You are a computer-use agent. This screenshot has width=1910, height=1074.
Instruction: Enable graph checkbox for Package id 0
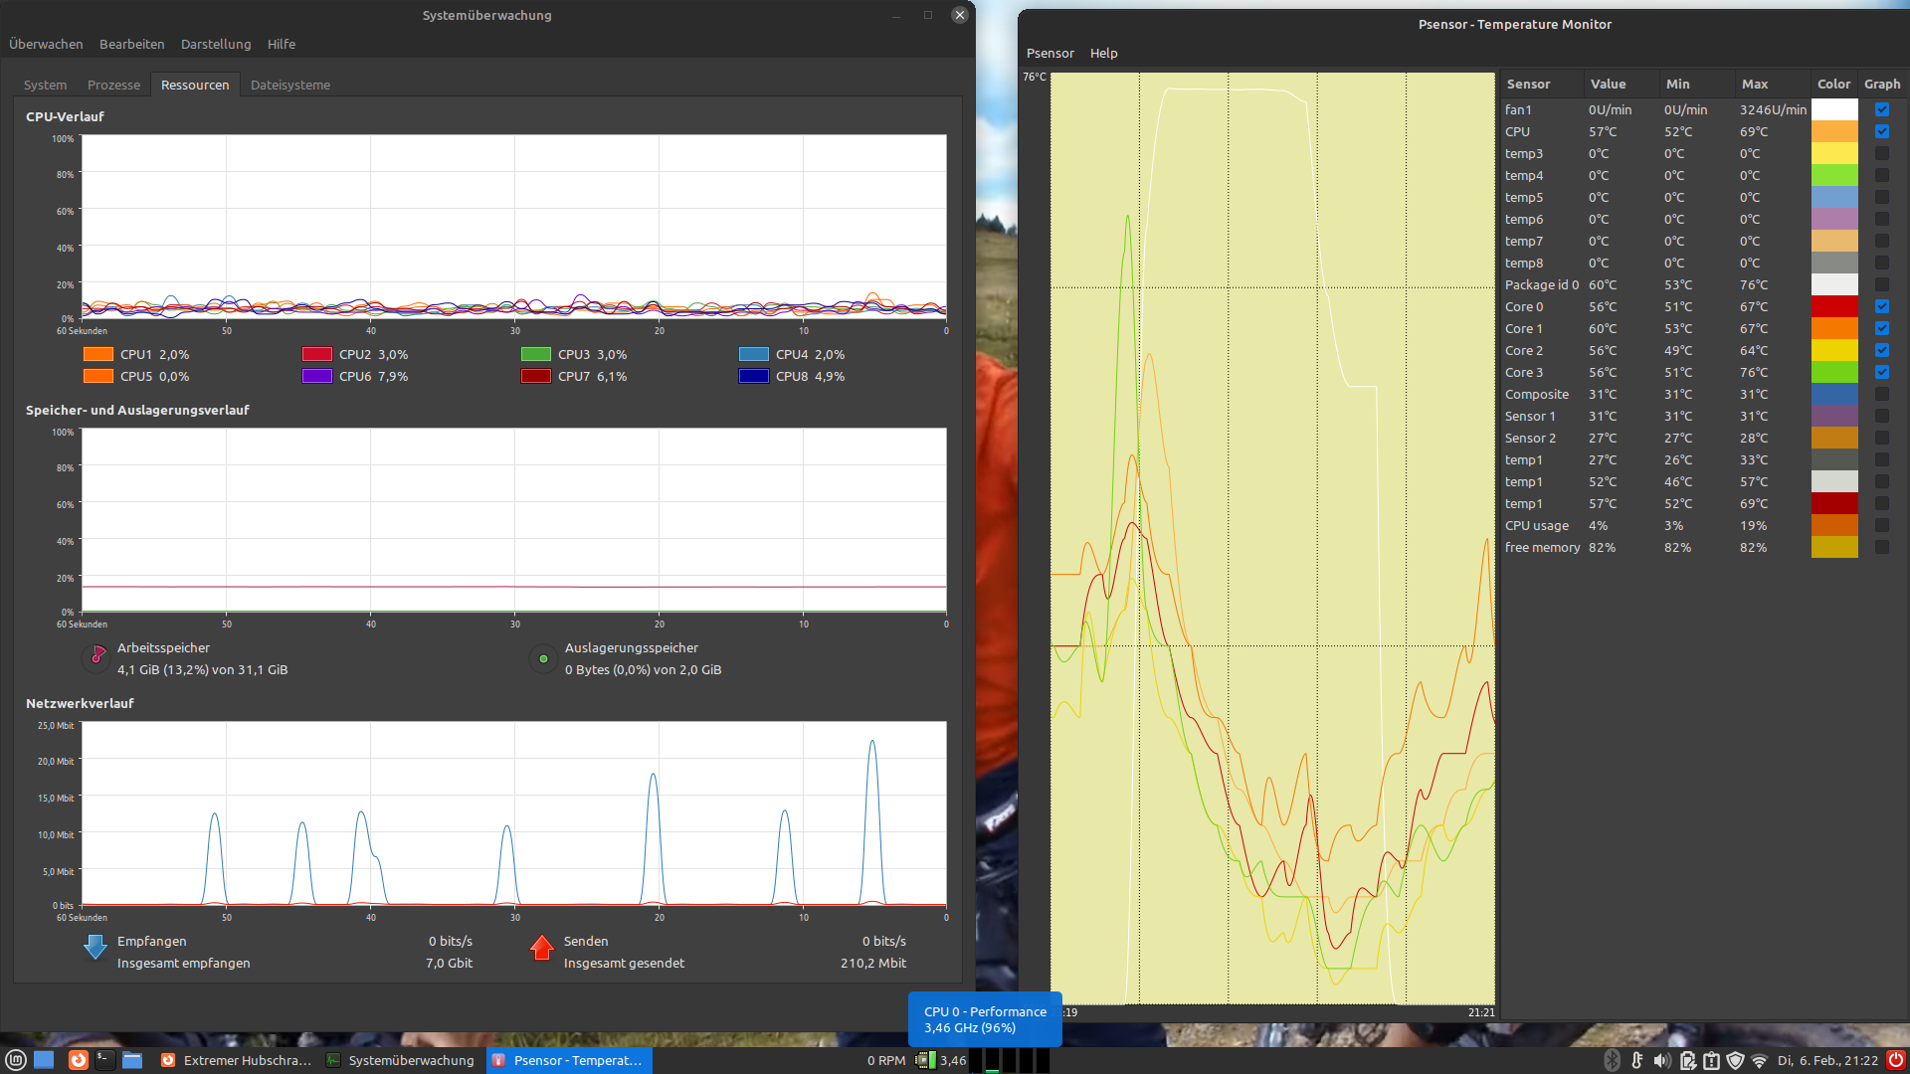[x=1882, y=284]
